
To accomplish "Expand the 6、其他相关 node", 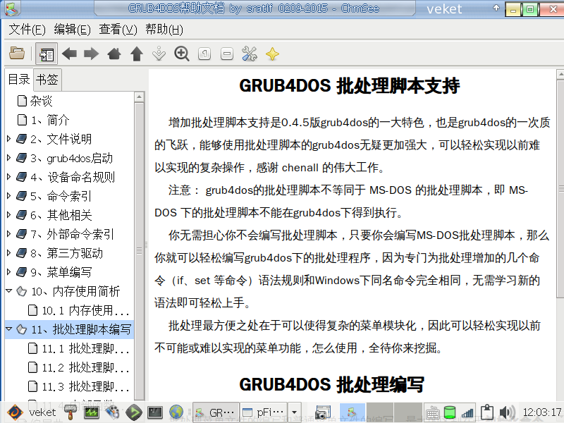I will click(x=9, y=215).
